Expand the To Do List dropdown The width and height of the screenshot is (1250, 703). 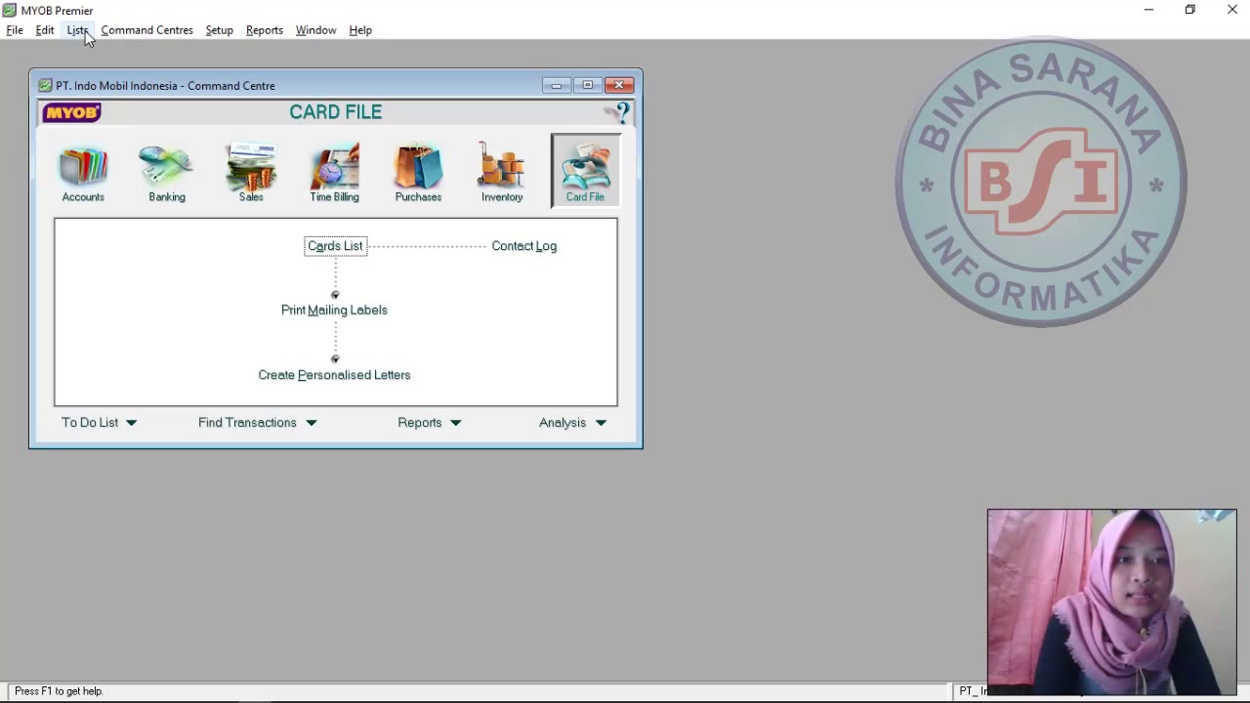[x=99, y=423]
